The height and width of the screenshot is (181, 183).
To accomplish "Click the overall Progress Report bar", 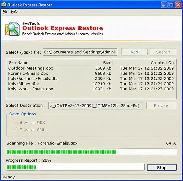I will (x=75, y=167).
